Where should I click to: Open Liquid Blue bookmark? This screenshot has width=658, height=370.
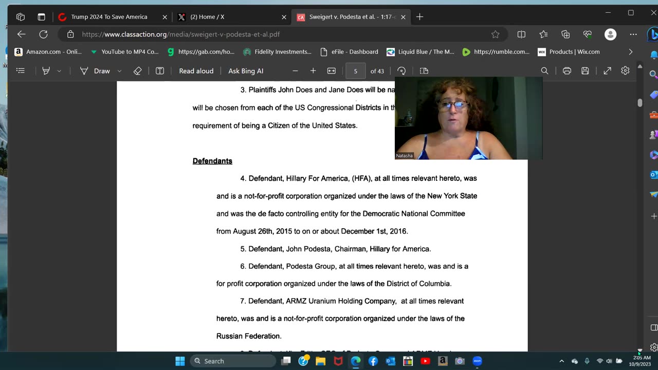coord(421,52)
